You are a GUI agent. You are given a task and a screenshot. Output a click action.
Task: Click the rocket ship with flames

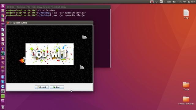(22, 60)
